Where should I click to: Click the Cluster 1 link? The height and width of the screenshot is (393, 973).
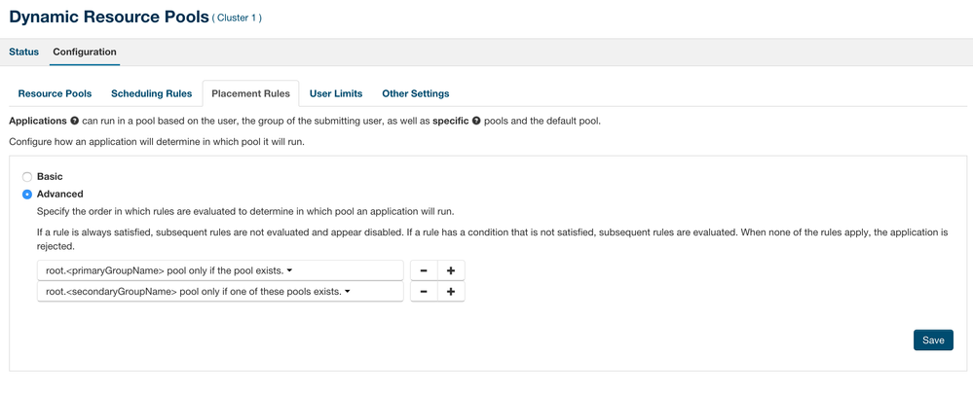[237, 18]
